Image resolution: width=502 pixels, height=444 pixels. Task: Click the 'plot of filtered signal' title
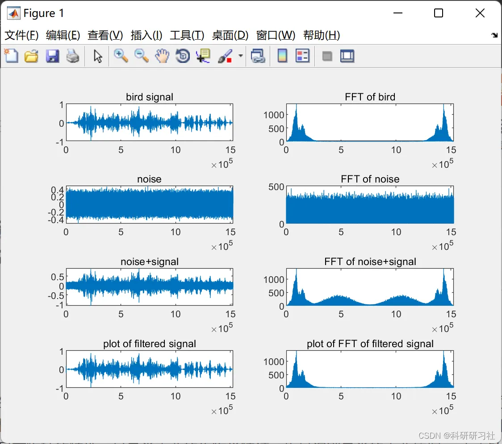(150, 344)
